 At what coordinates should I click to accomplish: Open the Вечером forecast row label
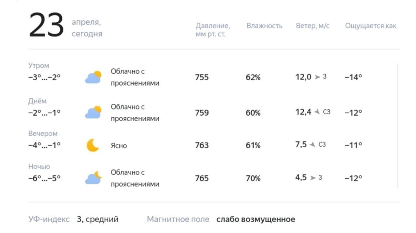click(43, 134)
